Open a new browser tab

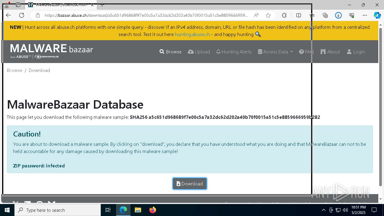pos(102,5)
